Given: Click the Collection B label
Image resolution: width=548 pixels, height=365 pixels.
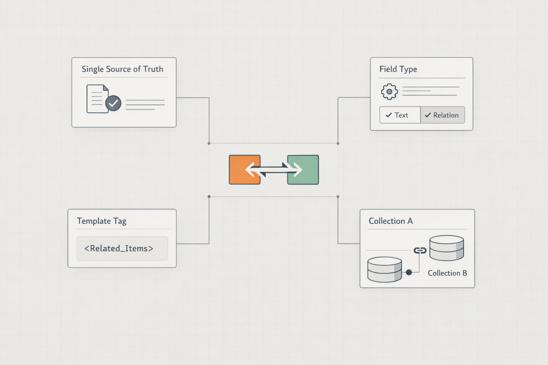Looking at the screenshot, I should pyautogui.click(x=447, y=273).
